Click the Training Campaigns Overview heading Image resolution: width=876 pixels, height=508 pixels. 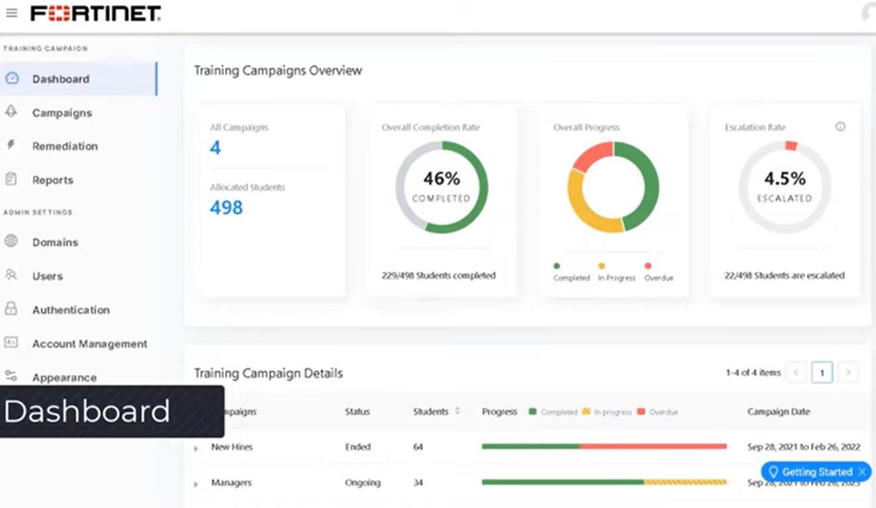click(278, 70)
